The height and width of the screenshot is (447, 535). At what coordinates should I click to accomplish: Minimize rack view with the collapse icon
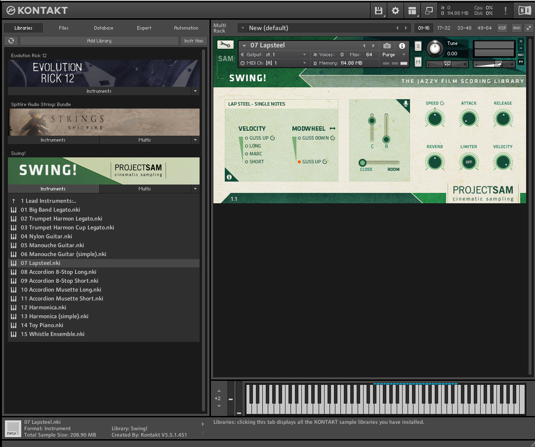click(529, 28)
